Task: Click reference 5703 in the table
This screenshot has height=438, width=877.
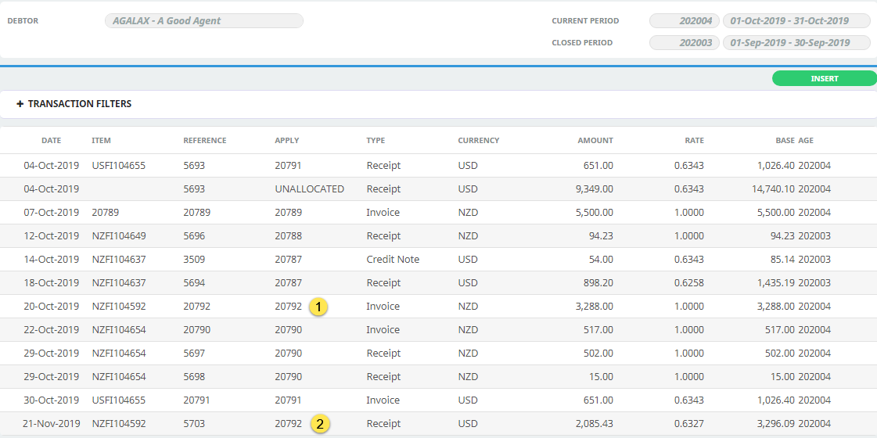Action: click(x=194, y=424)
